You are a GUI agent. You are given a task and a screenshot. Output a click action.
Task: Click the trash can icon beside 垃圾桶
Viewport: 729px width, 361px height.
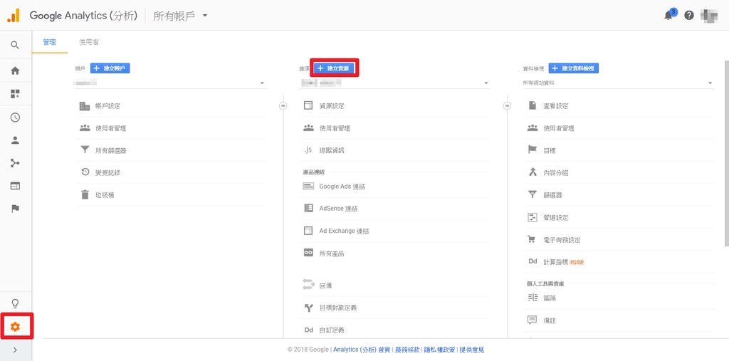(x=85, y=194)
